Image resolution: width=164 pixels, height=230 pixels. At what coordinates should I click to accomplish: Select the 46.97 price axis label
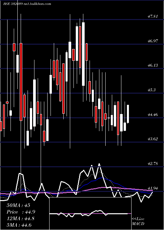(x=153, y=41)
